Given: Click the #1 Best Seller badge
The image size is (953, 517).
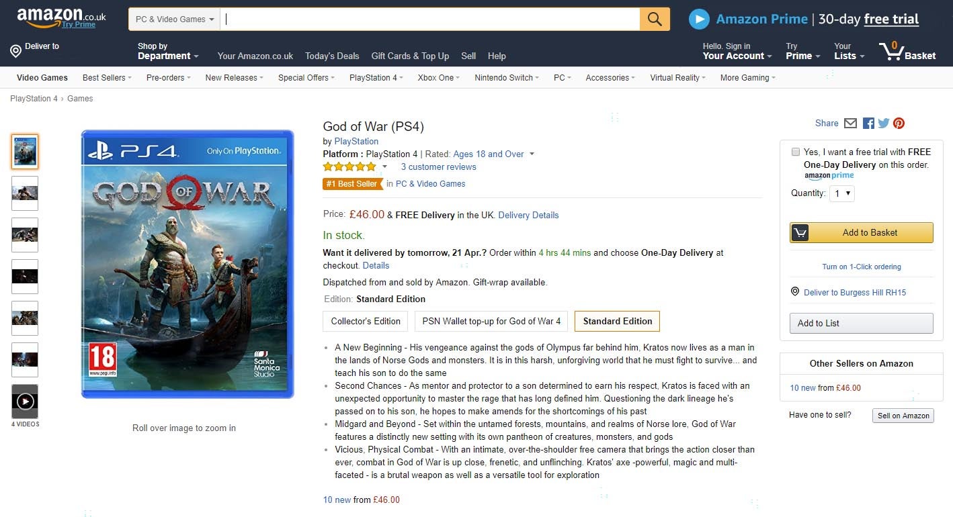Looking at the screenshot, I should [x=352, y=184].
